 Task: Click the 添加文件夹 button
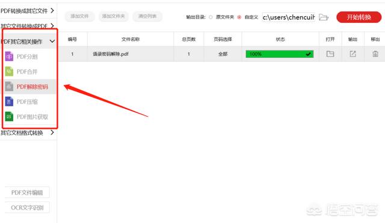pyautogui.click(x=114, y=16)
